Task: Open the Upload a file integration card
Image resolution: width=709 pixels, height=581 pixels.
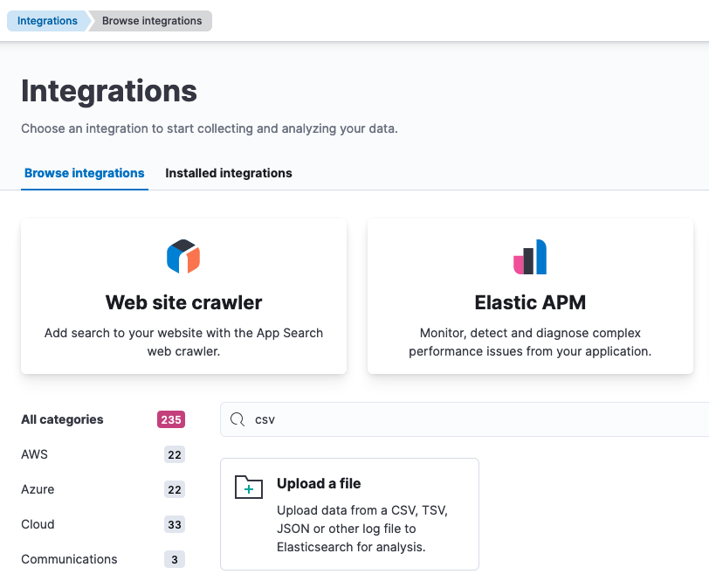Action: [349, 514]
